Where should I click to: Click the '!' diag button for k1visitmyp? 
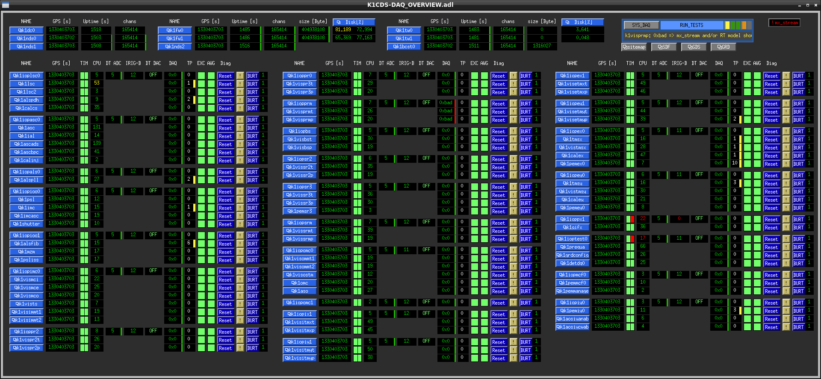(x=514, y=358)
